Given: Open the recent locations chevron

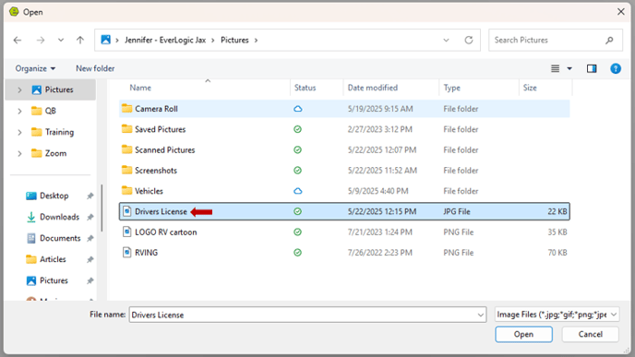Looking at the screenshot, I should 61,40.
